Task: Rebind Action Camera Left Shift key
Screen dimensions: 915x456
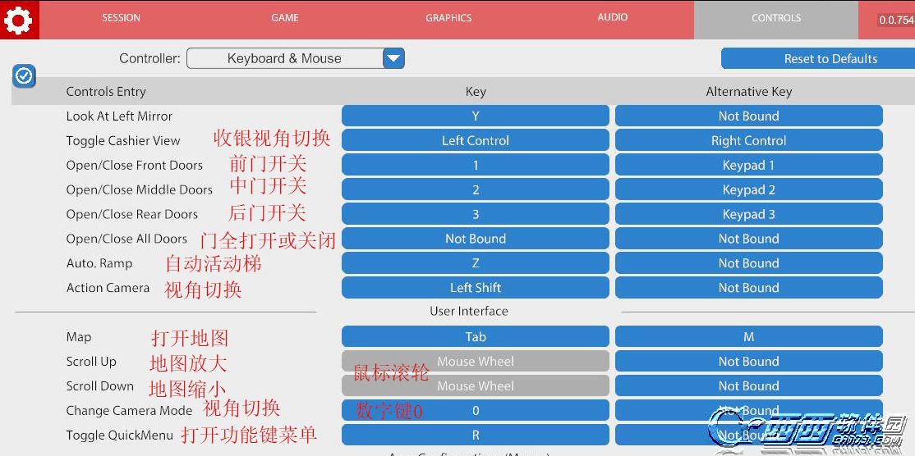Action: pyautogui.click(x=475, y=287)
